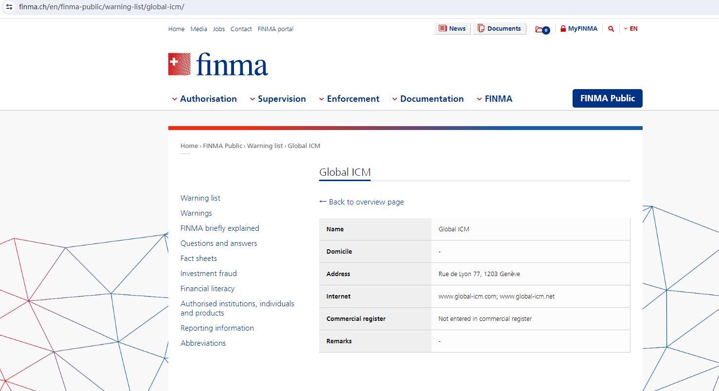Click Warning list in breadcrumb
This screenshot has height=391, width=719.
tap(265, 146)
